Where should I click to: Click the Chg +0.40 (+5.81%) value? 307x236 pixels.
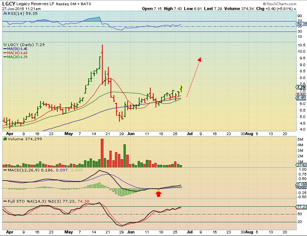point(274,9)
